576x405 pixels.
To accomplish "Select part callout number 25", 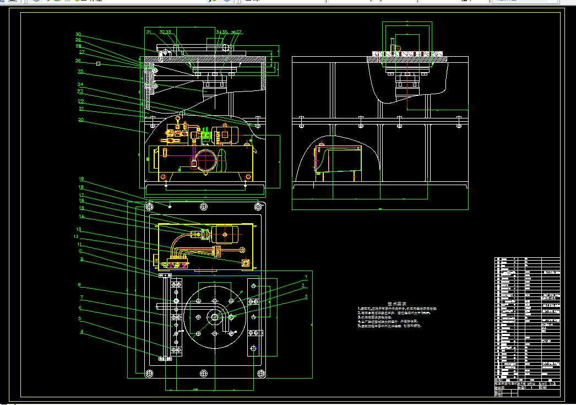I will 80,71.
